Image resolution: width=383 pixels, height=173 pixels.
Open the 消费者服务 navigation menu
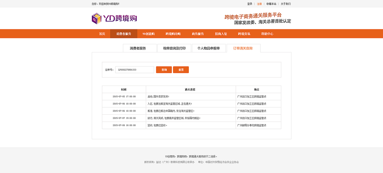(x=123, y=34)
